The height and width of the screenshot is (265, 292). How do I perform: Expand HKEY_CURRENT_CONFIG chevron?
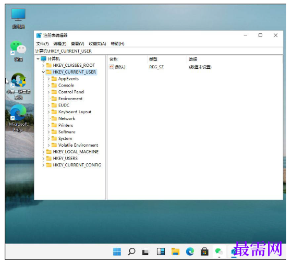43,165
